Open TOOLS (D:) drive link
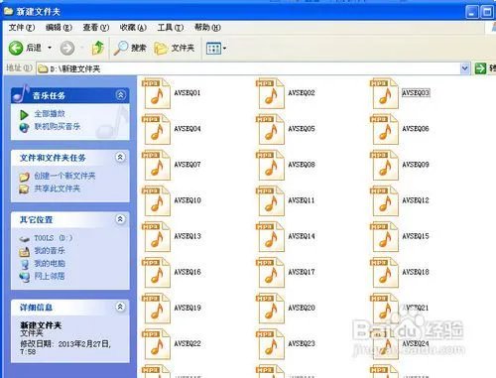 pos(54,238)
